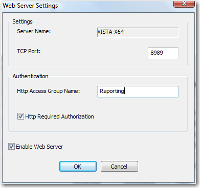
Task: Click the 'TCP Port:' label
Action: 29,51
